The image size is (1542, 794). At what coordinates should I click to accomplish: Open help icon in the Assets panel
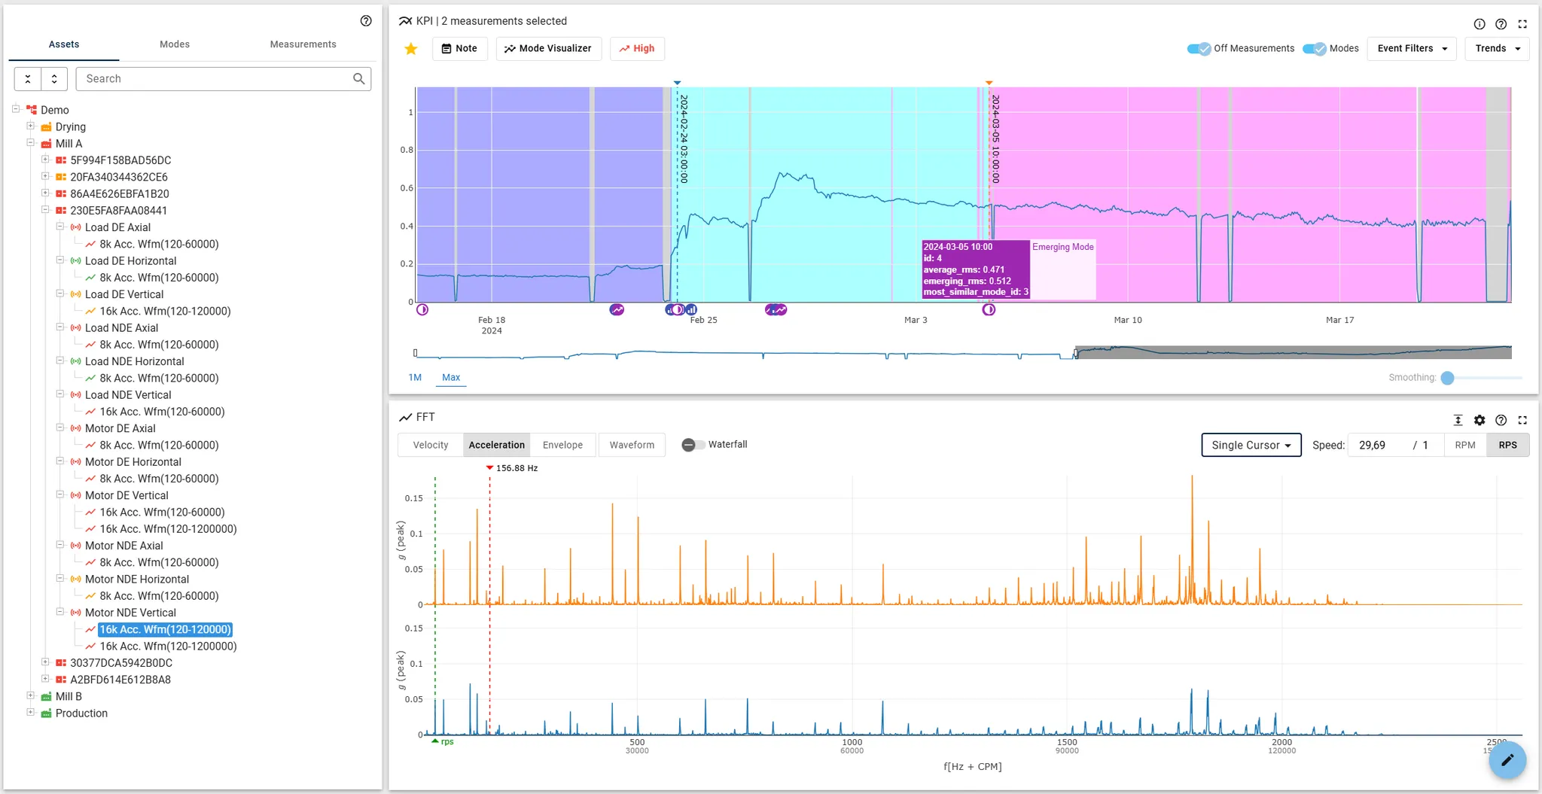tap(366, 21)
